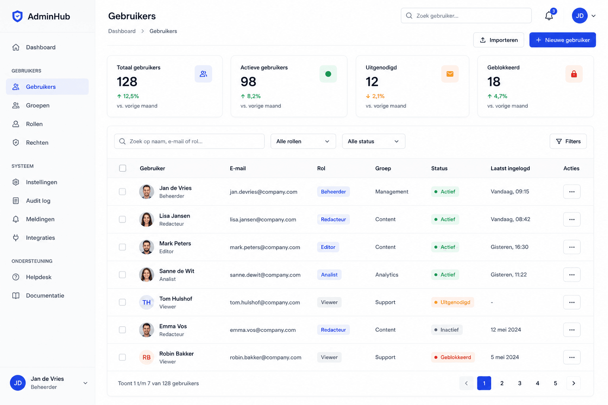
Task: Open actions menu for Mark Peters
Action: pyautogui.click(x=572, y=247)
